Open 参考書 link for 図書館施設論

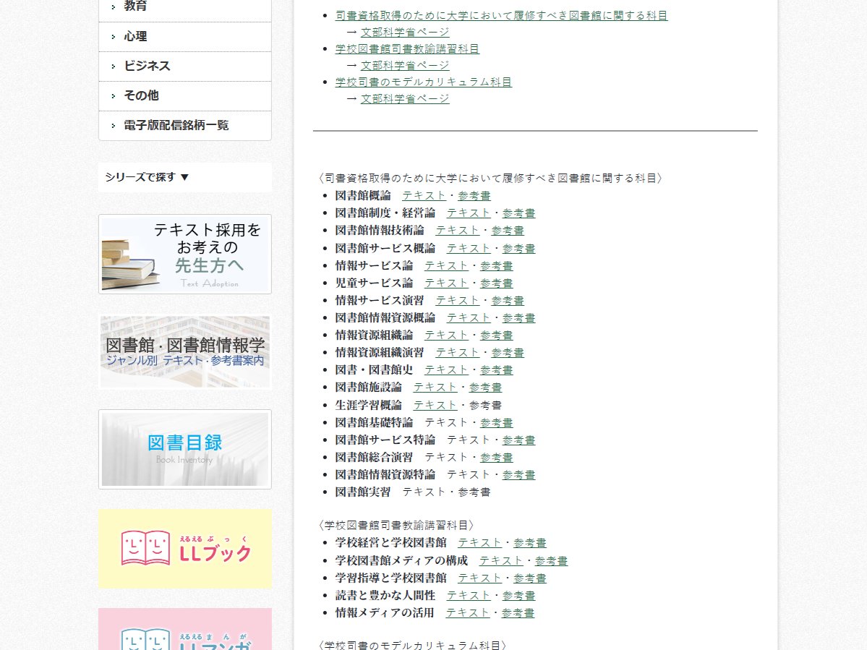pyautogui.click(x=485, y=388)
